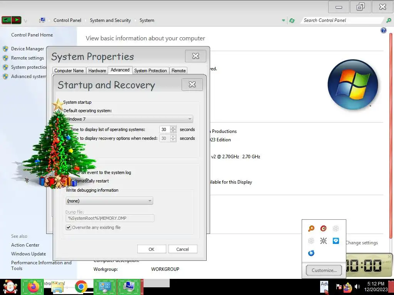The height and width of the screenshot is (295, 394).
Task: Click the computer icon in breadcrumb
Action: tap(42, 20)
